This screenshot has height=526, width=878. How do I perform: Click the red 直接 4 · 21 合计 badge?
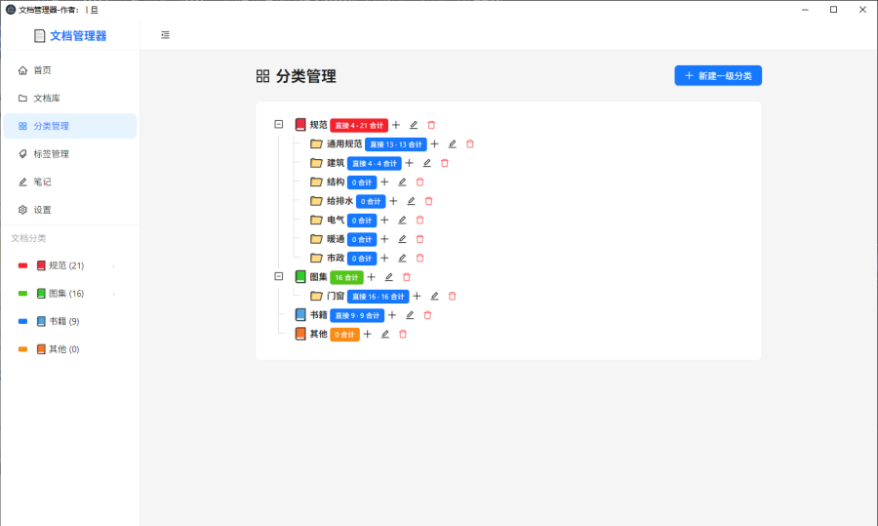pyautogui.click(x=359, y=126)
